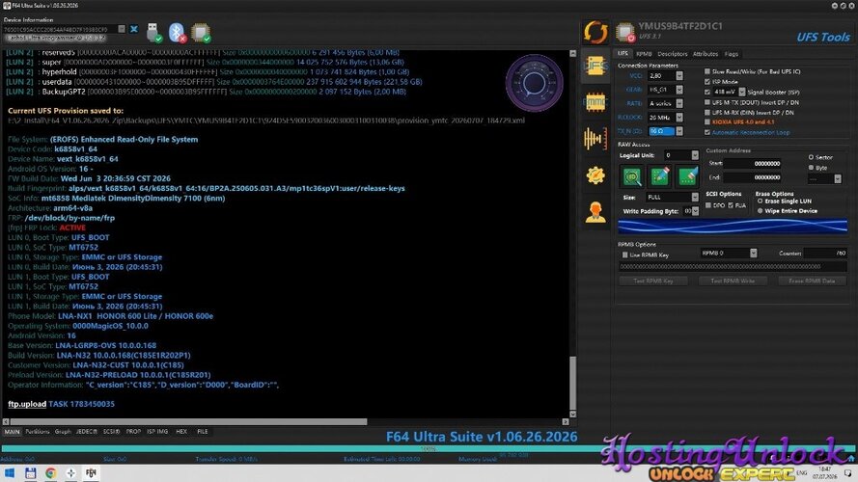Enable the Use RPMB Key checkbox
The height and width of the screenshot is (482, 858).
click(624, 255)
